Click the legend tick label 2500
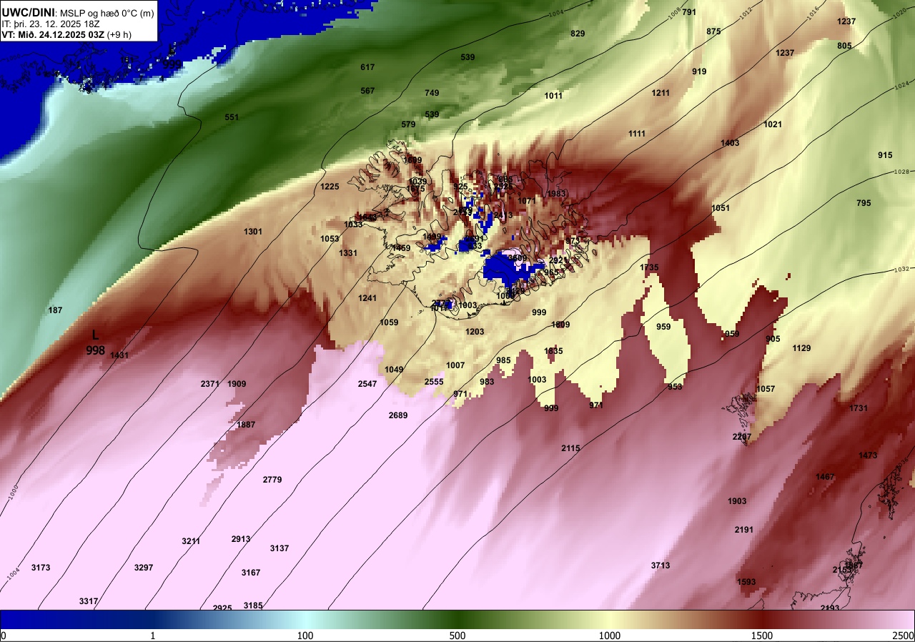This screenshot has height=642, width=915. point(904,636)
